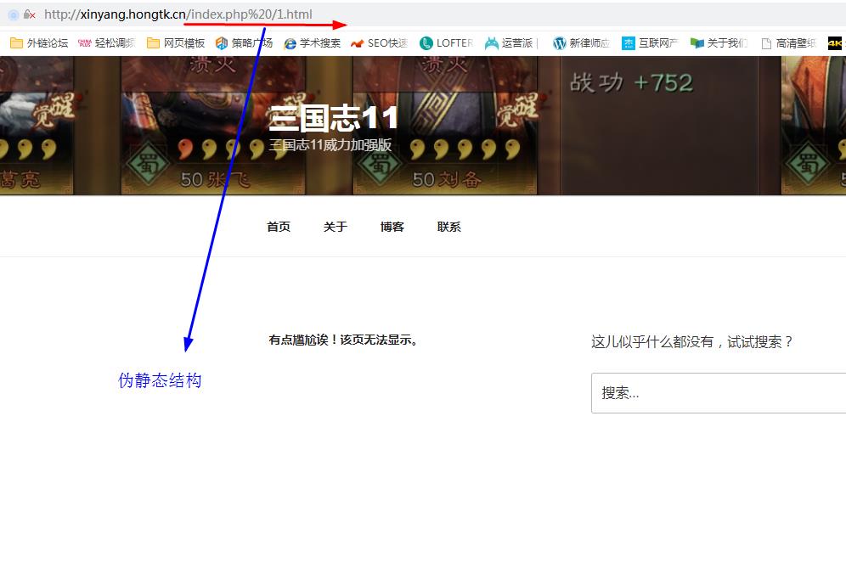This screenshot has height=568, width=846.
Task: Open the 学术搜索 bookmark
Action: pyautogui.click(x=313, y=43)
